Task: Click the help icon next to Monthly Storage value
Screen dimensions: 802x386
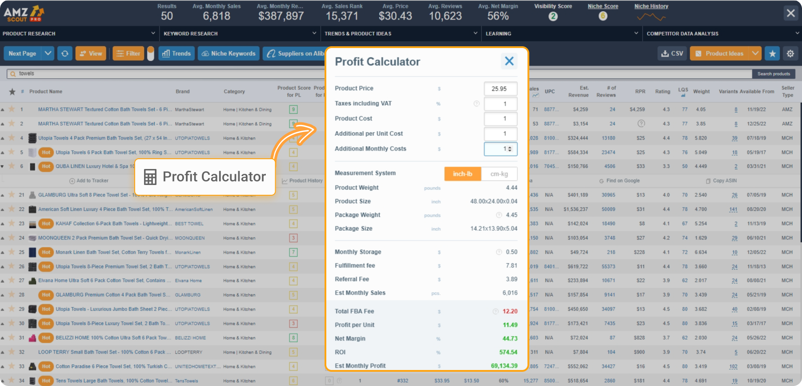Action: [499, 252]
